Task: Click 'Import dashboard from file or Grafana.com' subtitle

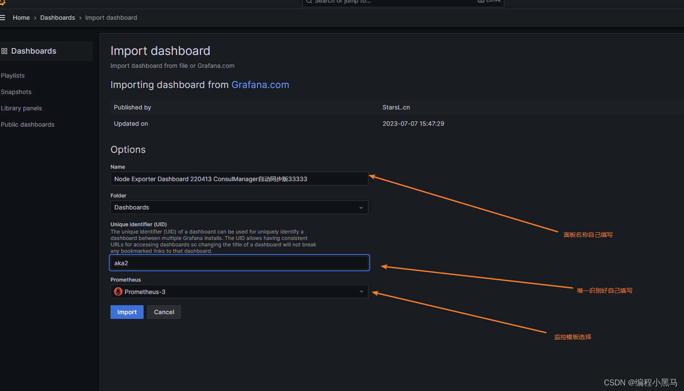Action: click(x=172, y=66)
